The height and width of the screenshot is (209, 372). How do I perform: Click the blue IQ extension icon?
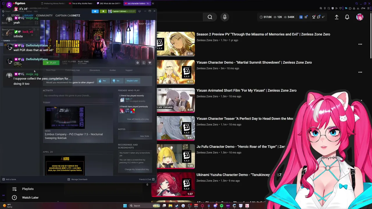coord(301,17)
